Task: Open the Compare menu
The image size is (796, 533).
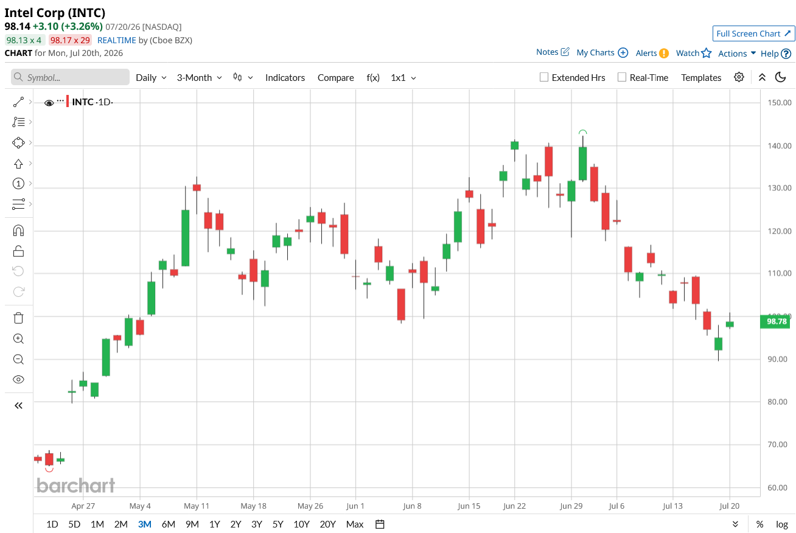Action: 335,77
